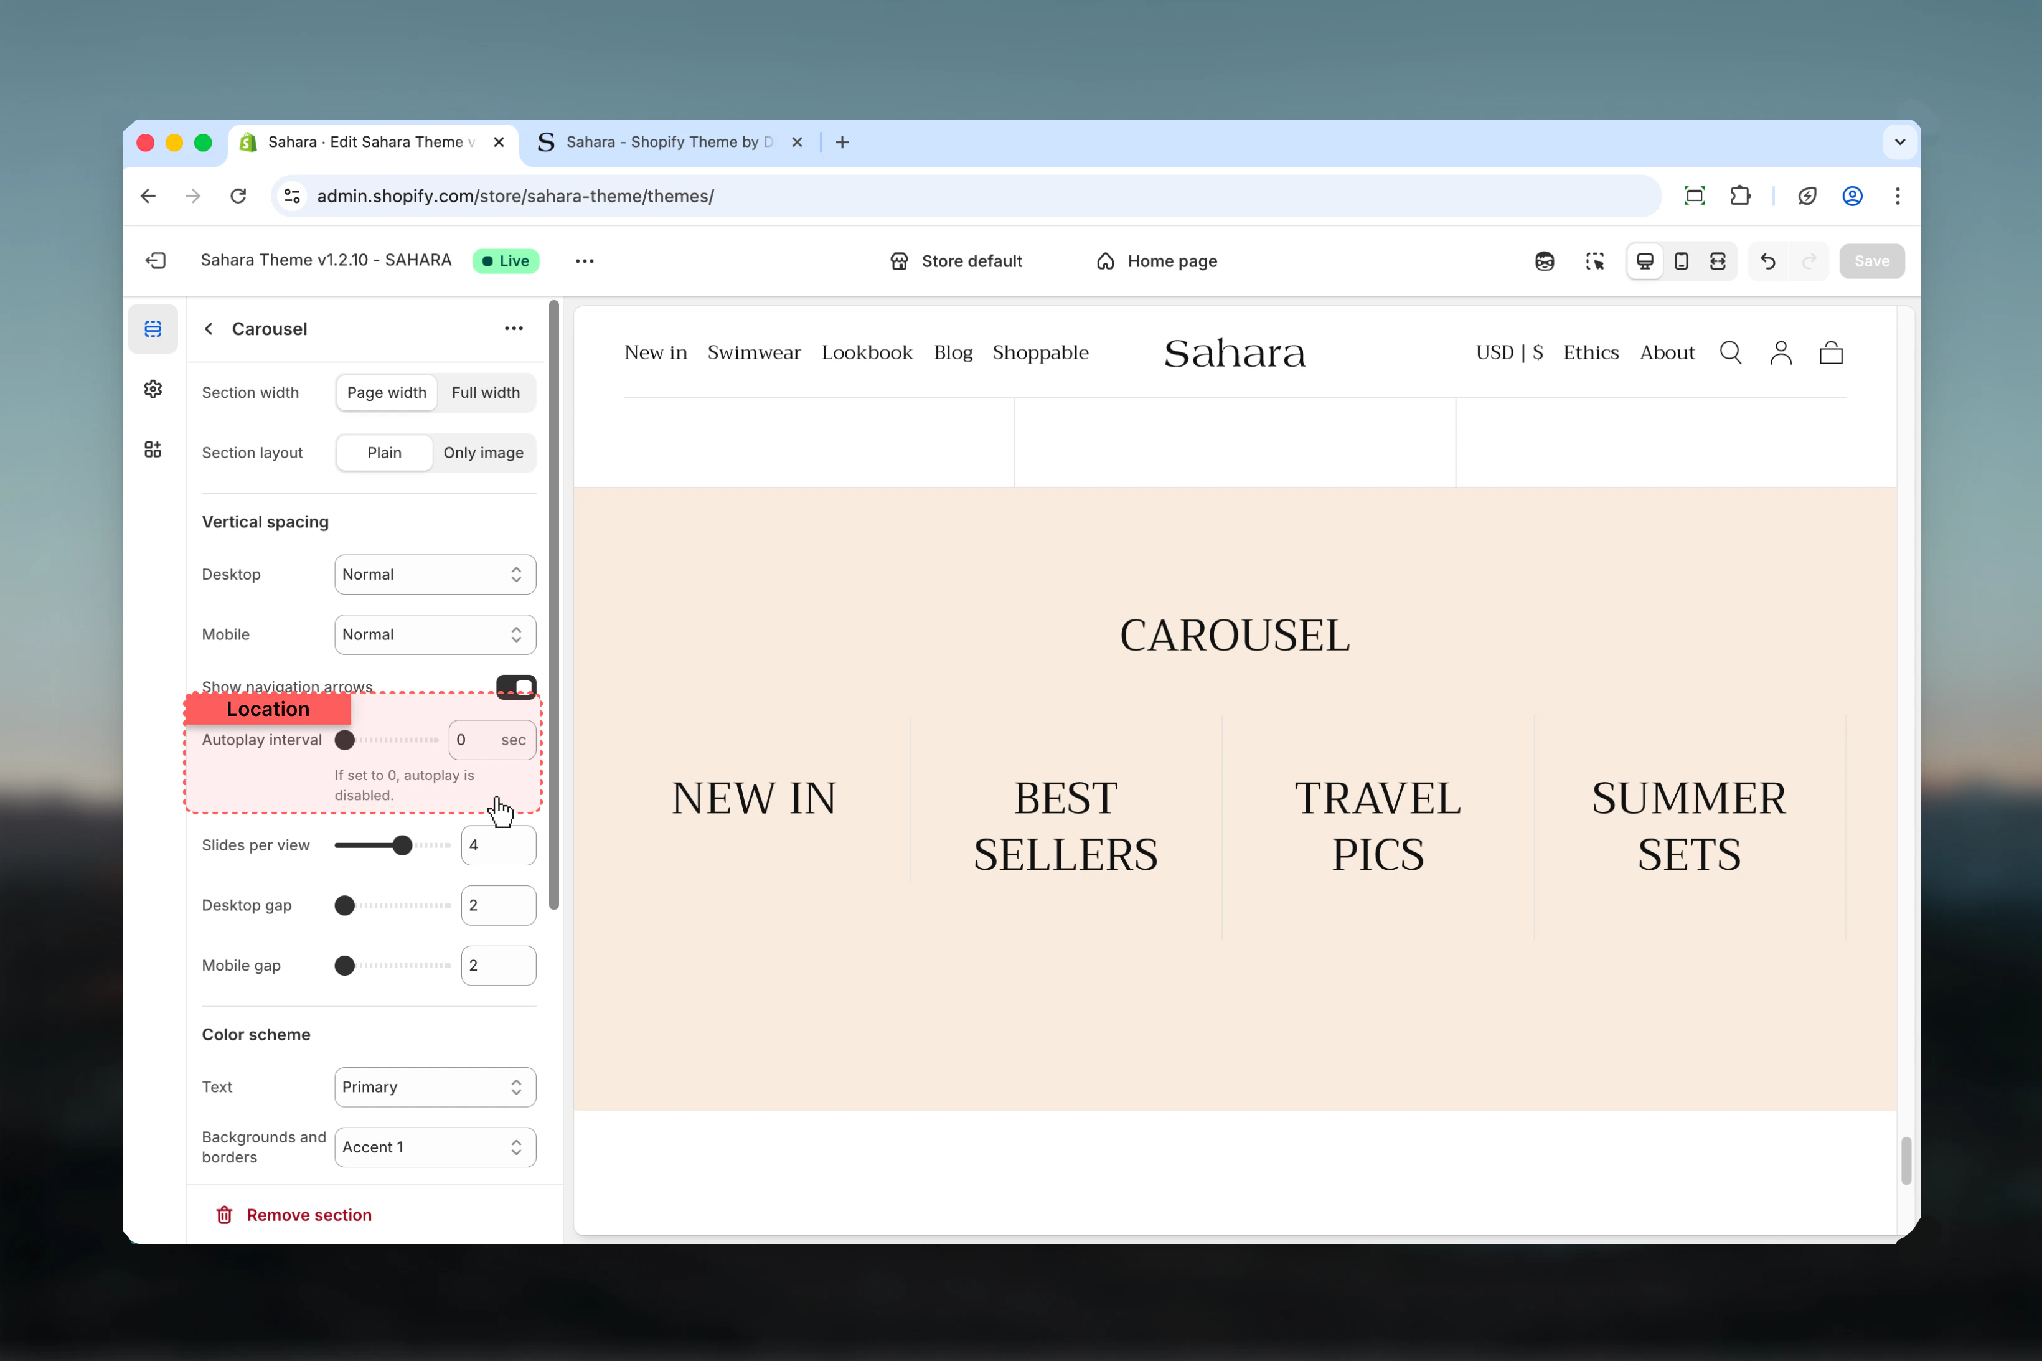Open Carousel section more options menu

(514, 328)
